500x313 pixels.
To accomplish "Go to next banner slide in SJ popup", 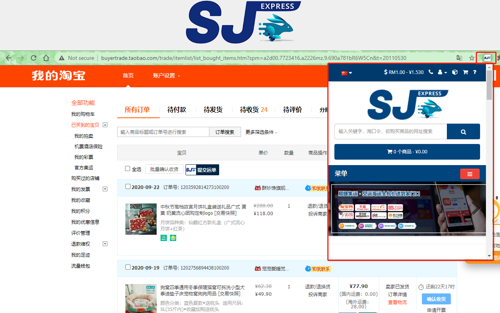I will click(x=476, y=209).
